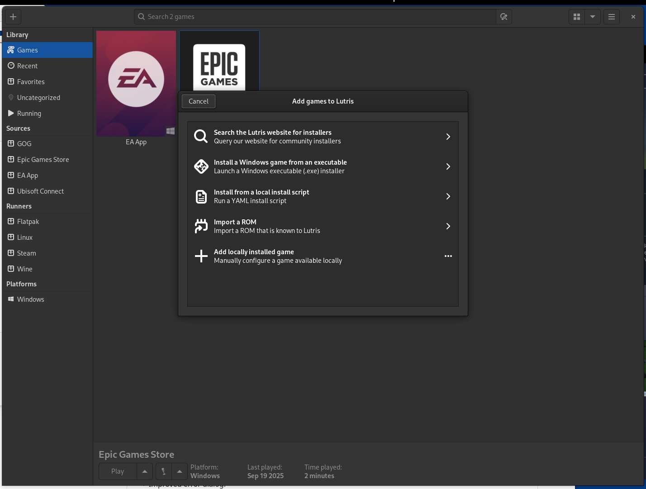Click the 'Windows' platform value in the bottom bar
The width and height of the screenshot is (646, 489).
pyautogui.click(x=205, y=476)
